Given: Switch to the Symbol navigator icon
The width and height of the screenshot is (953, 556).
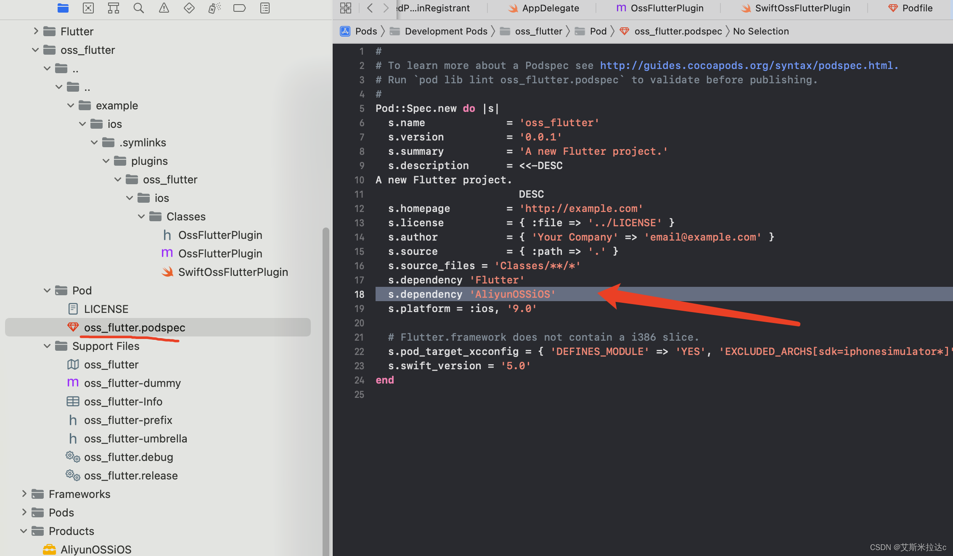Looking at the screenshot, I should [114, 8].
